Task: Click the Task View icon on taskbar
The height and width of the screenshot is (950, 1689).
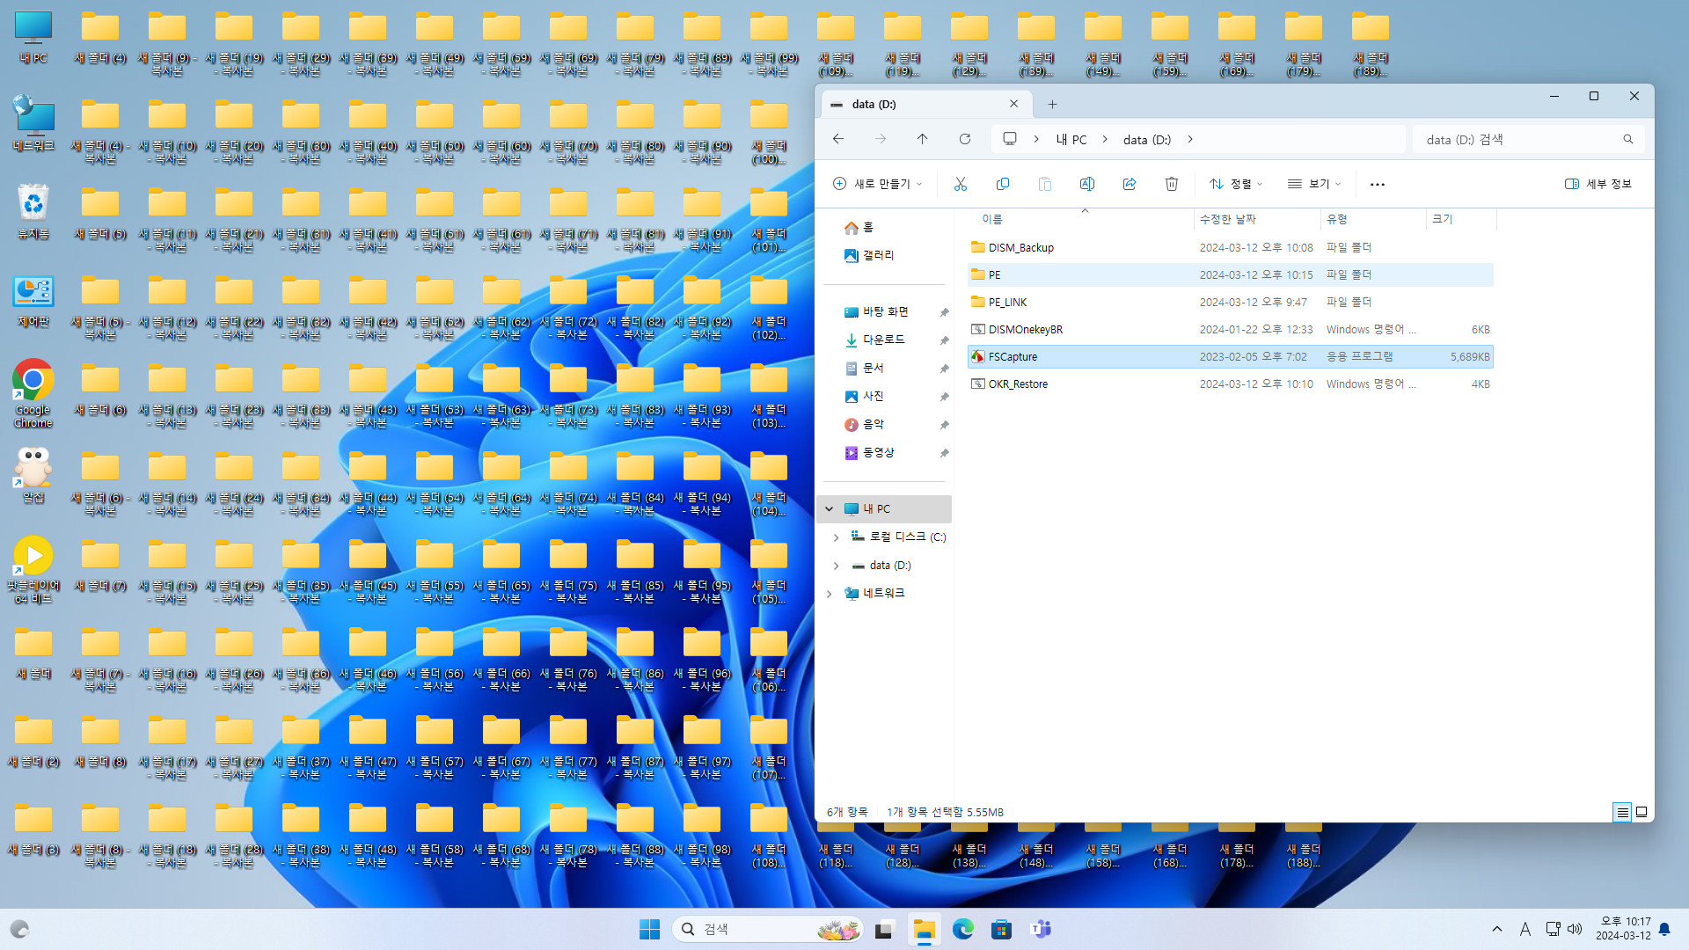Action: click(x=884, y=929)
